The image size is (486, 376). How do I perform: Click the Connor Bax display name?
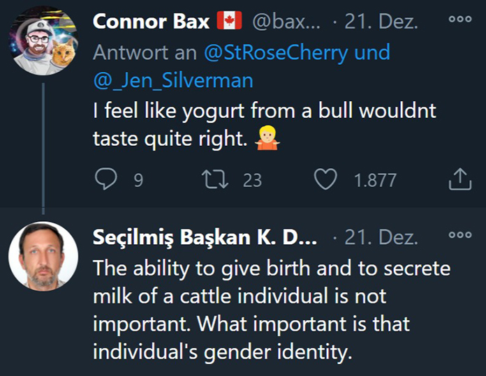click(151, 22)
